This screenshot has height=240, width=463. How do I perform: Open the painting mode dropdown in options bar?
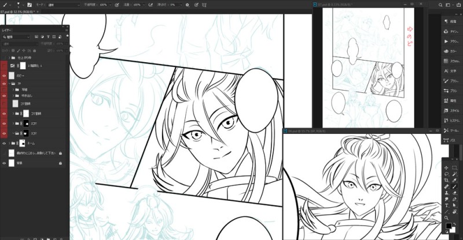pyautogui.click(x=64, y=5)
